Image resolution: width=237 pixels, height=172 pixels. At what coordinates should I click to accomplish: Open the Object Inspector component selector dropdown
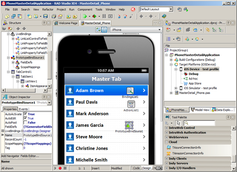[x=49, y=102]
